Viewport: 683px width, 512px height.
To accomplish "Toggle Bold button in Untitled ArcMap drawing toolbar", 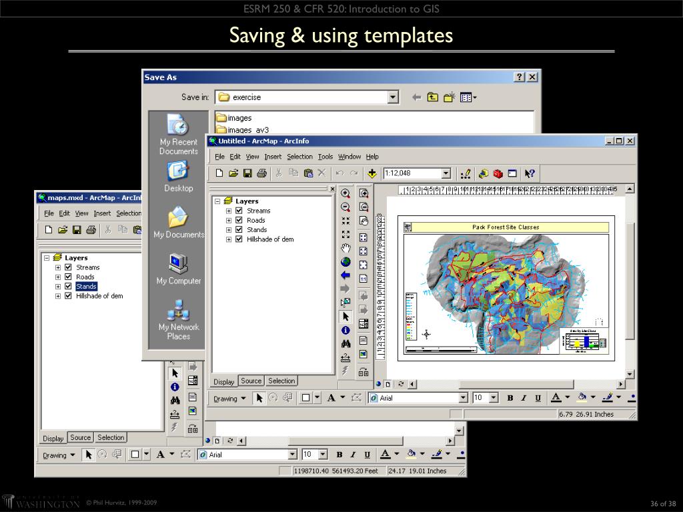I will click(510, 398).
